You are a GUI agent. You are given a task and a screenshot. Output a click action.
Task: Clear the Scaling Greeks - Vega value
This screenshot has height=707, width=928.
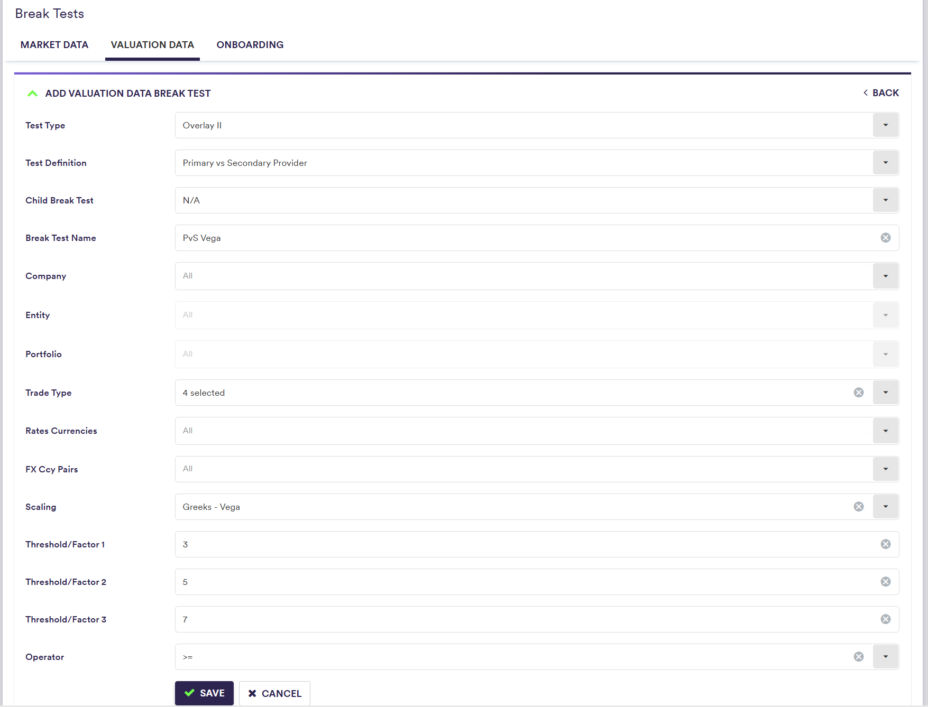[858, 507]
